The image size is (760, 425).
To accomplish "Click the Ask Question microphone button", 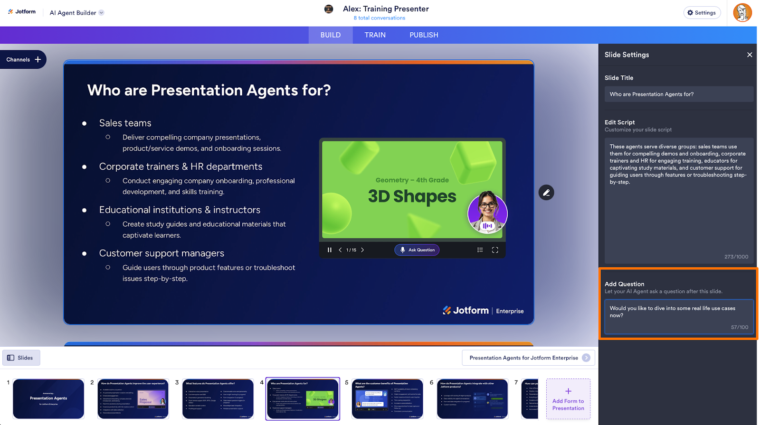I will click(x=417, y=250).
